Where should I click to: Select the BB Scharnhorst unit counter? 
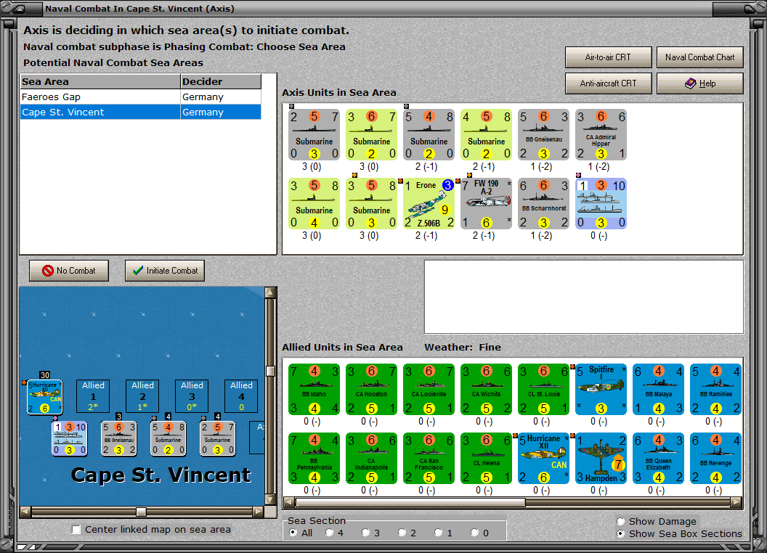tap(543, 203)
